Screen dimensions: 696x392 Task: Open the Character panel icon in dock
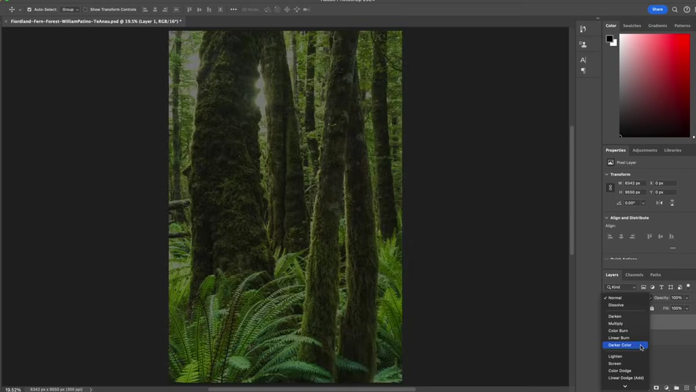point(583,60)
